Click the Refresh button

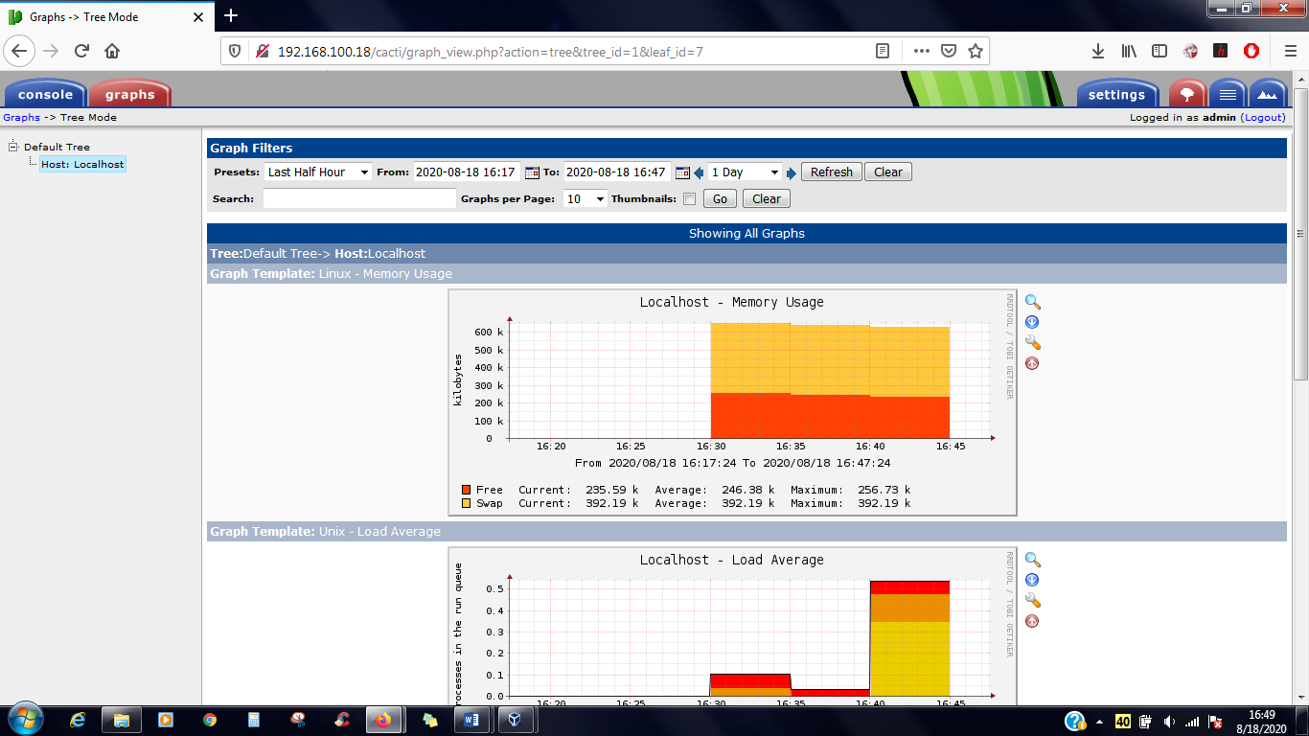[832, 172]
